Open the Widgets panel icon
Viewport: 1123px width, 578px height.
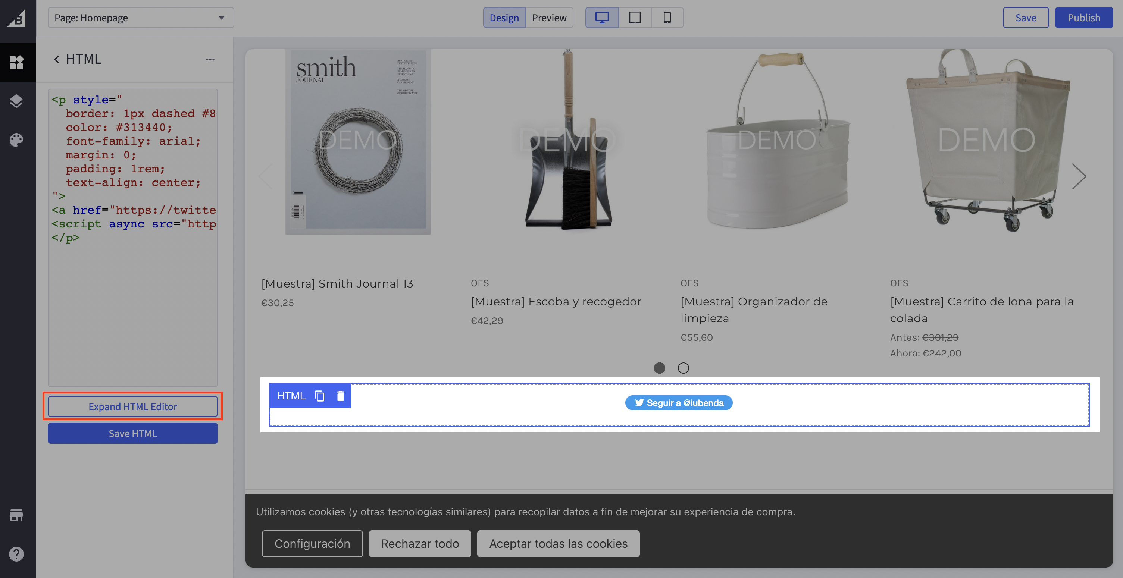click(16, 62)
